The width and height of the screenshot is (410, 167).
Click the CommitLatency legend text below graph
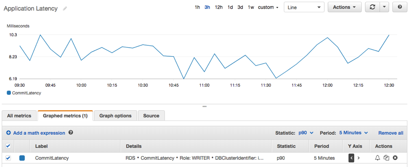[27, 93]
